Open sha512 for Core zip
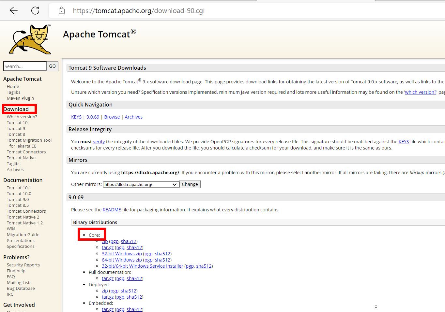 (129, 241)
